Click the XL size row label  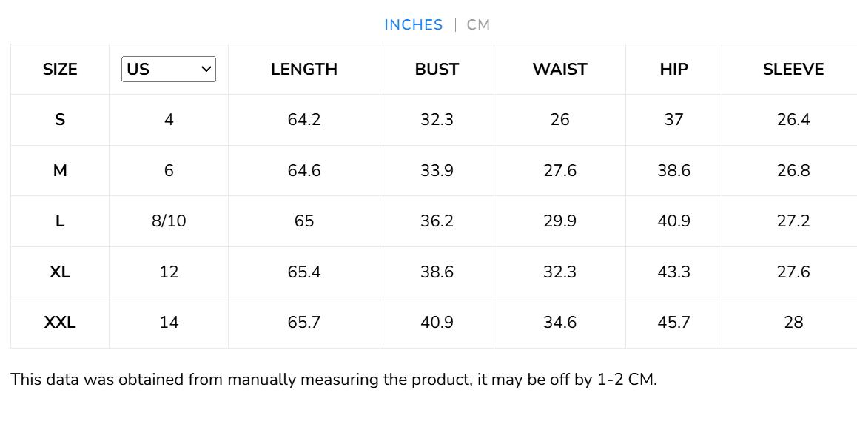pos(60,272)
